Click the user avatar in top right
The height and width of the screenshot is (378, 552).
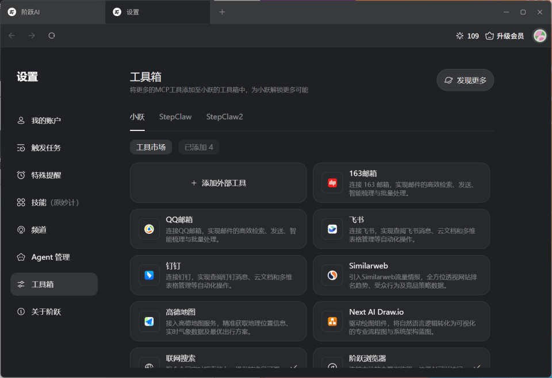(x=540, y=36)
